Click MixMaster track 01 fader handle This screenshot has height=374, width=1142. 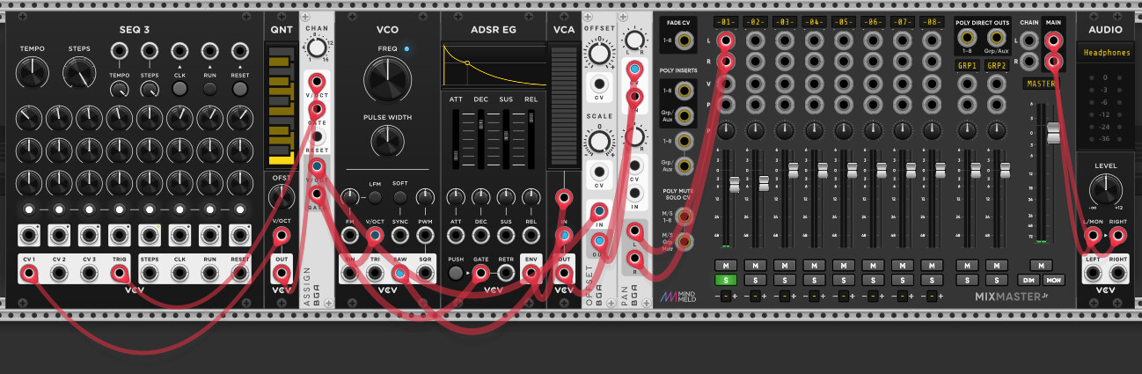point(735,184)
